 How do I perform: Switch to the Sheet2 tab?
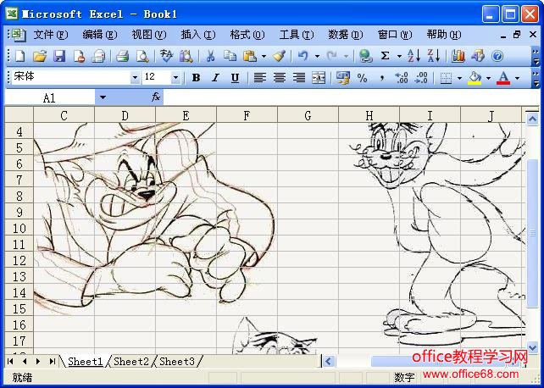click(131, 361)
